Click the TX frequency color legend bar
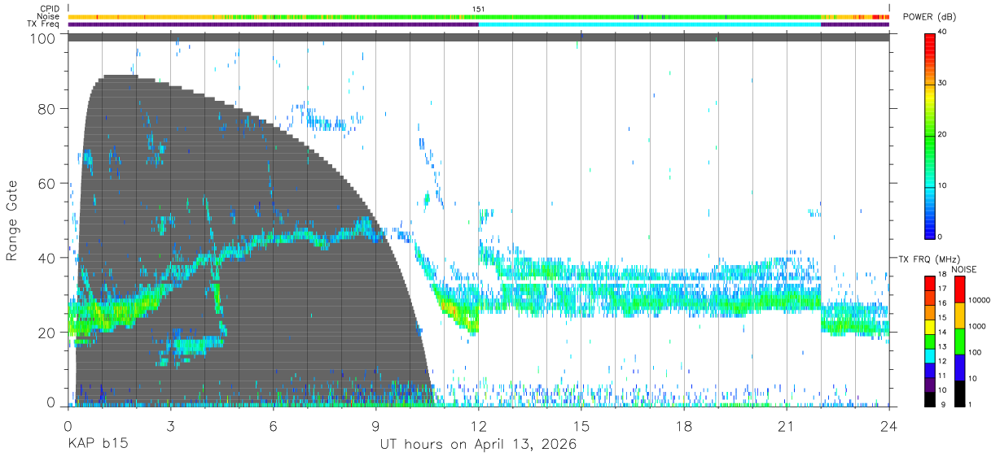The image size is (1000, 461). (930, 341)
